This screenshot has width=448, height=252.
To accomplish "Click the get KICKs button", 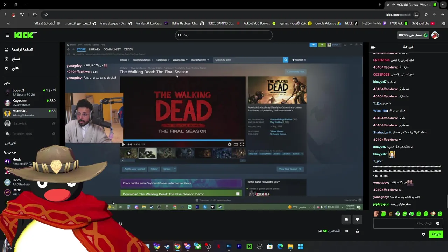I will click(x=413, y=35).
